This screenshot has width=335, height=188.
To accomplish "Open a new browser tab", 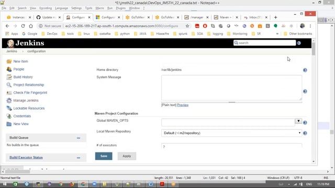I will pyautogui.click(x=276, y=17).
